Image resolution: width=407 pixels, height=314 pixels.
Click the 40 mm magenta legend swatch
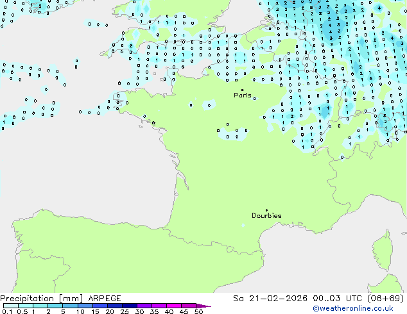(x=174, y=306)
